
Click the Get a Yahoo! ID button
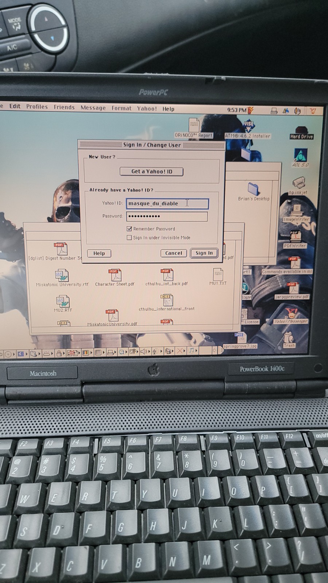point(152,172)
